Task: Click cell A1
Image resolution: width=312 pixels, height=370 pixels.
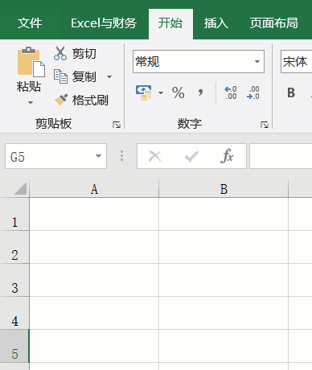Action: click(x=94, y=214)
